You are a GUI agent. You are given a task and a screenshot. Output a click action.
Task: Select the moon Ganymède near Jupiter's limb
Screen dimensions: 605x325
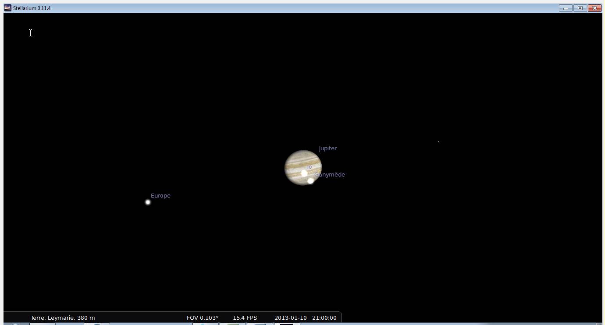click(x=310, y=181)
